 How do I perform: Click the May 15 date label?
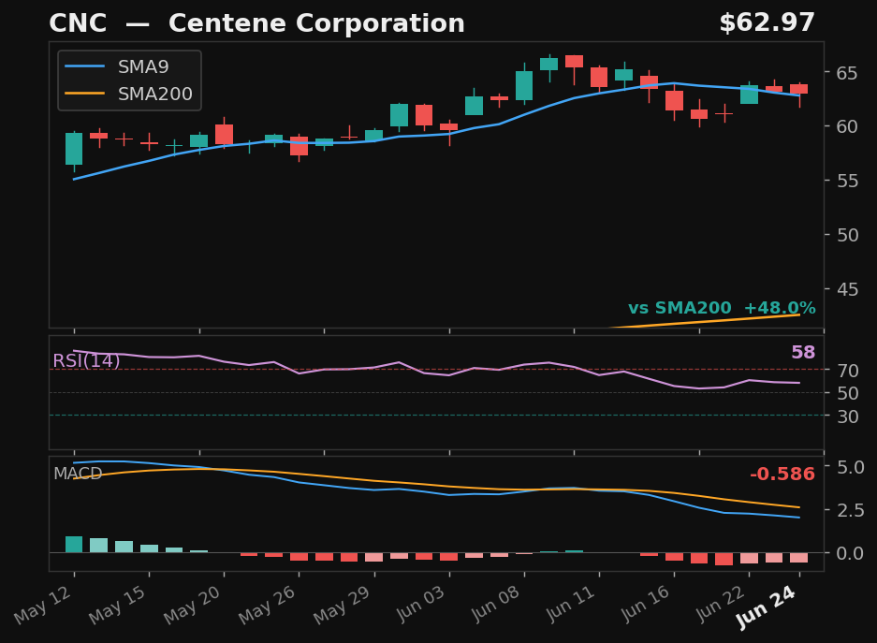click(x=118, y=606)
